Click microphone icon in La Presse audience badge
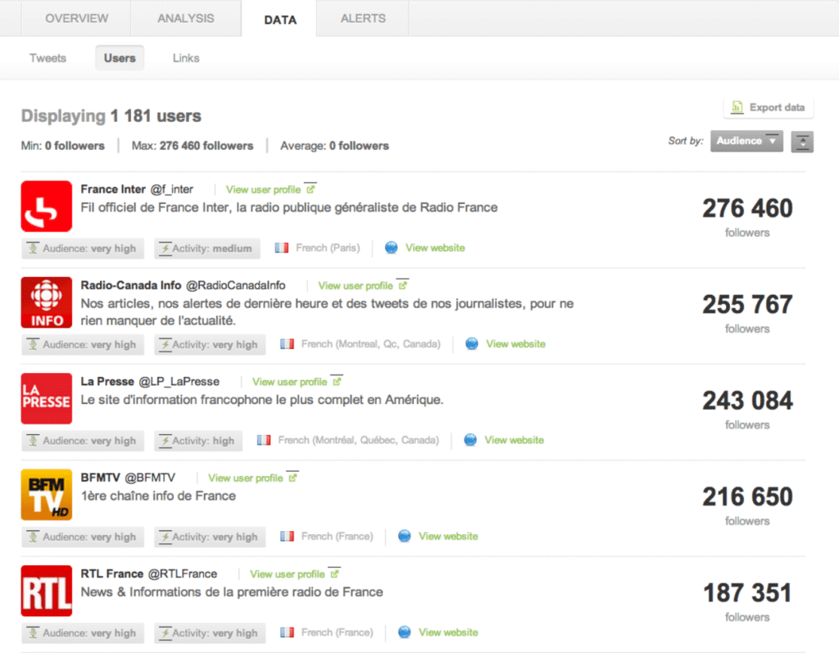The height and width of the screenshot is (653, 839). pyautogui.click(x=33, y=441)
